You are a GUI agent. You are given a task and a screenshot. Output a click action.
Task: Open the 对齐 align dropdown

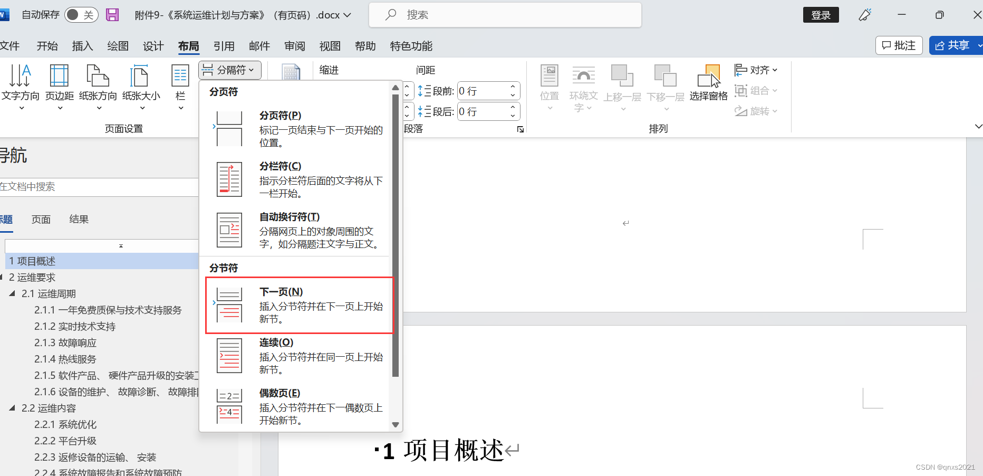pyautogui.click(x=756, y=70)
